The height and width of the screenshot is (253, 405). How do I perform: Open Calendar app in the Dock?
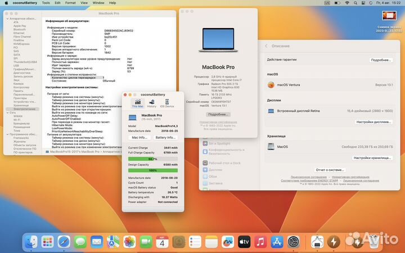pyautogui.click(x=162, y=242)
